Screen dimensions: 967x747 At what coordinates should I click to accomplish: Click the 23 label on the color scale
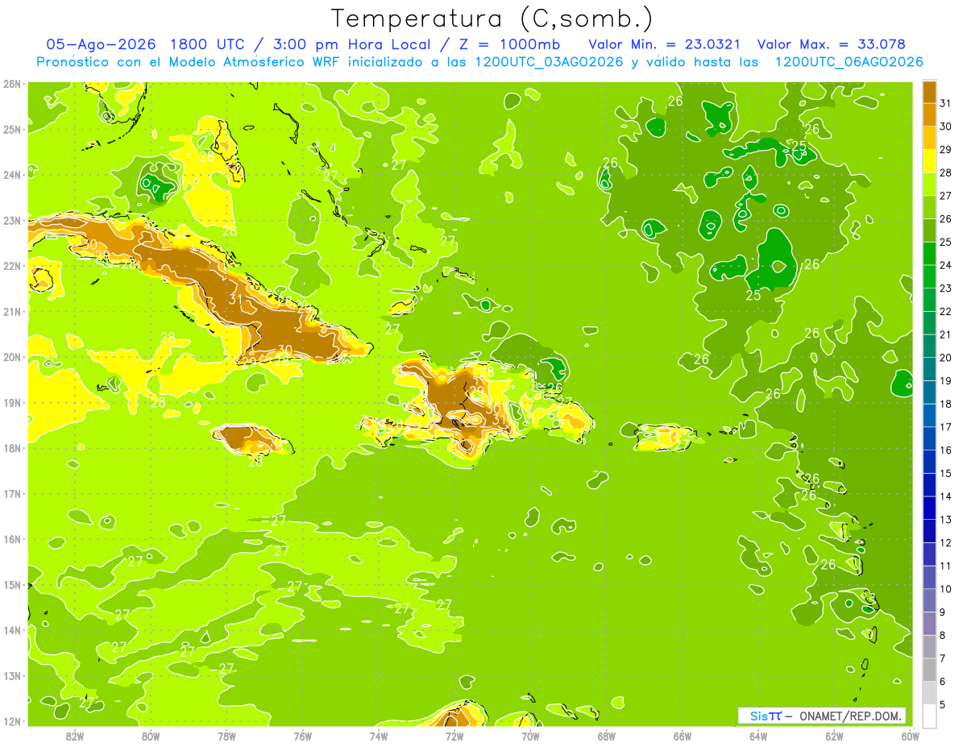pos(946,288)
